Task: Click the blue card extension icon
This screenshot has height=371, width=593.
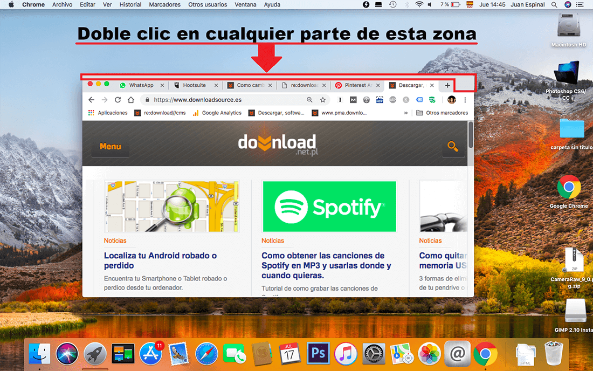Action: pyautogui.click(x=419, y=100)
